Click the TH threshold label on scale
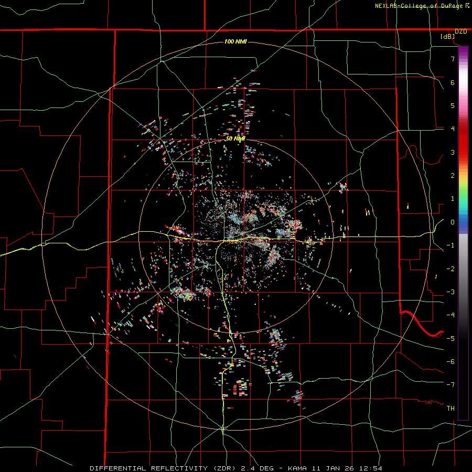The image size is (472, 472). (450, 409)
